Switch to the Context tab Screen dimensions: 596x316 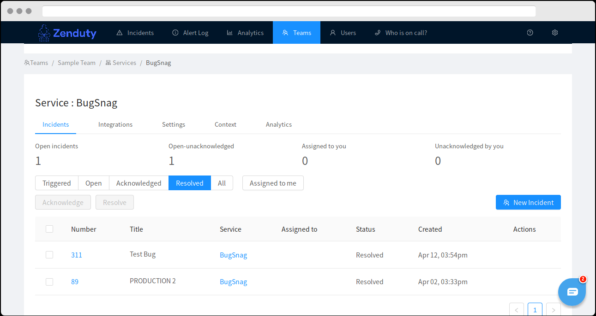click(x=225, y=124)
